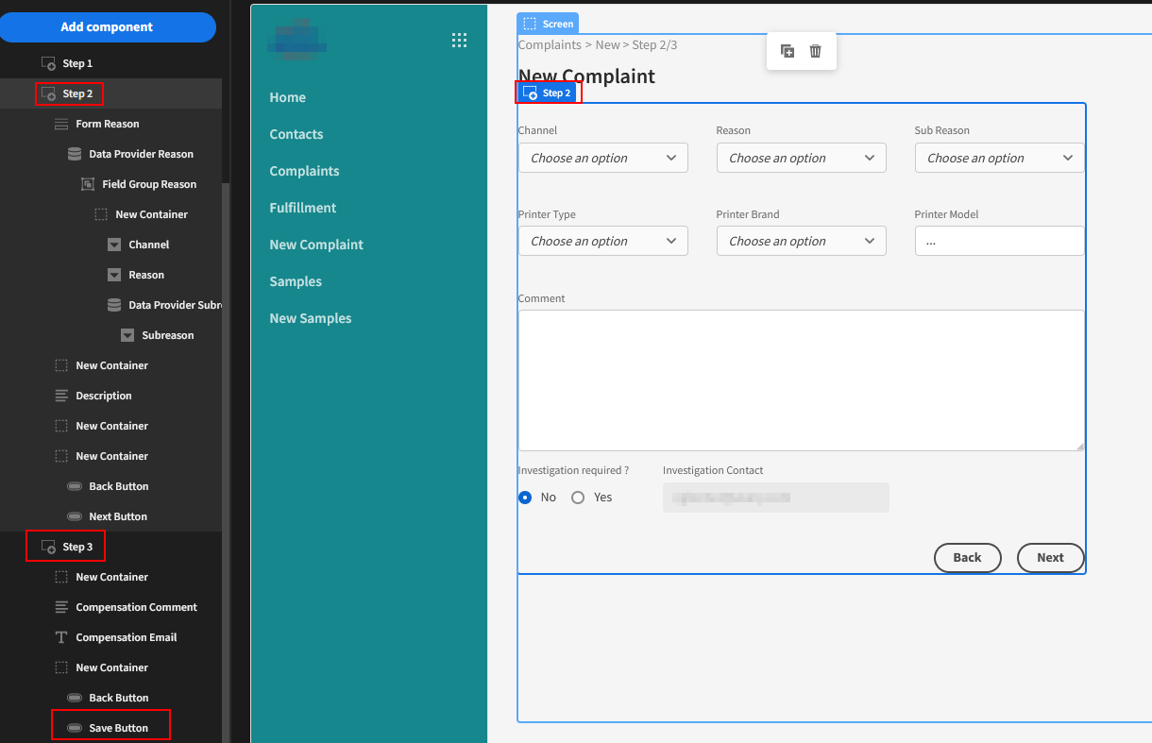Click the database icon beside Data Provider Reason
Screen dimensions: 1152x743
coord(75,153)
